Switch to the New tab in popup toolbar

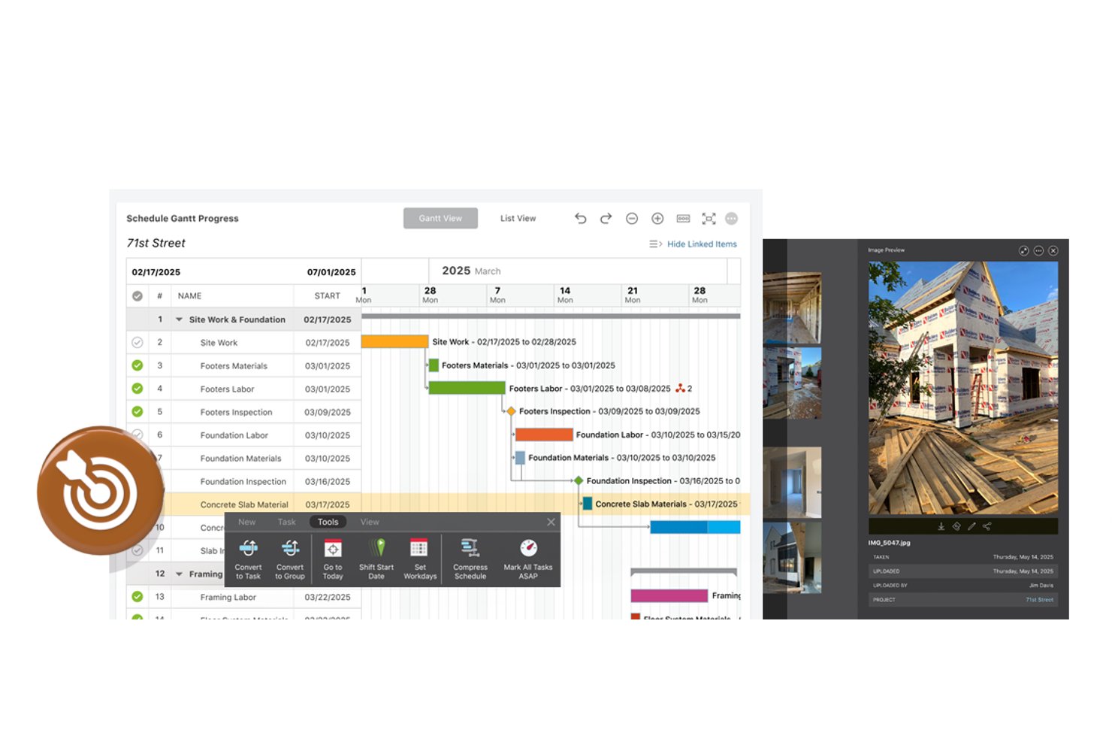(x=246, y=522)
